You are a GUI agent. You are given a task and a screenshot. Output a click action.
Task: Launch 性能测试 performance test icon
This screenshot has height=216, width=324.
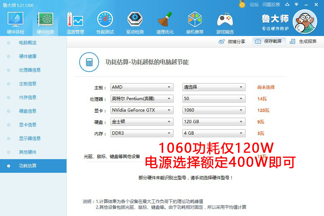105,23
